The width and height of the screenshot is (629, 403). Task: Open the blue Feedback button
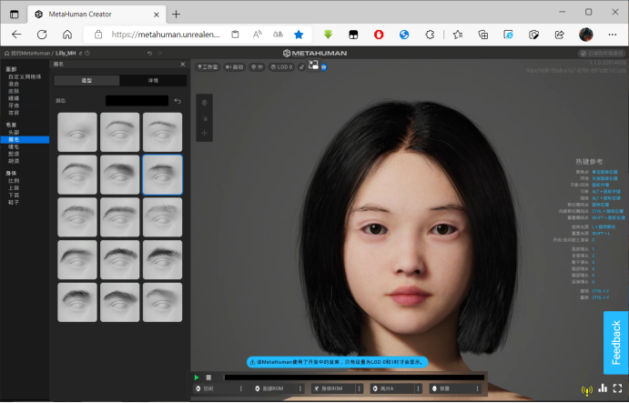point(616,343)
